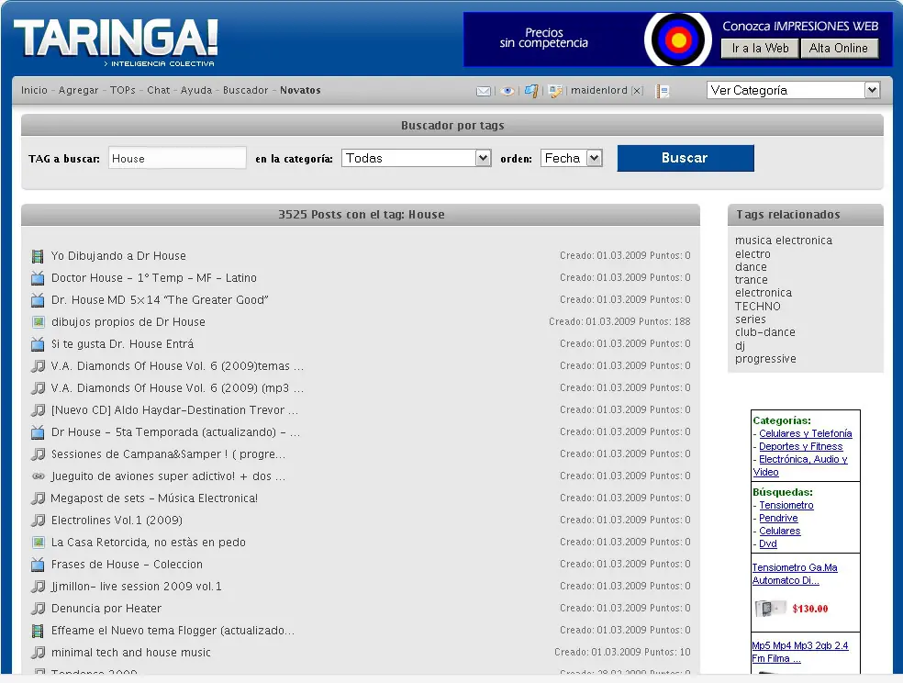Click TV icon beside Frases de House

(38, 565)
